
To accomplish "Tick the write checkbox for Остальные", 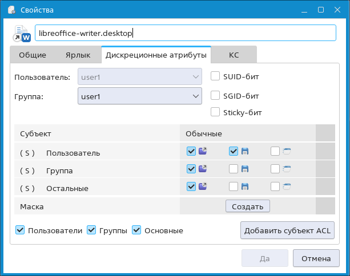I will click(x=234, y=186).
